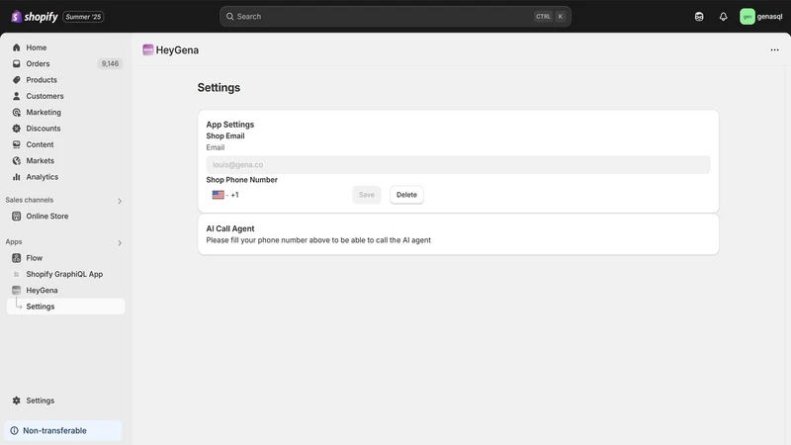Click the Email input field
Screen dimensions: 791x445
(458, 164)
